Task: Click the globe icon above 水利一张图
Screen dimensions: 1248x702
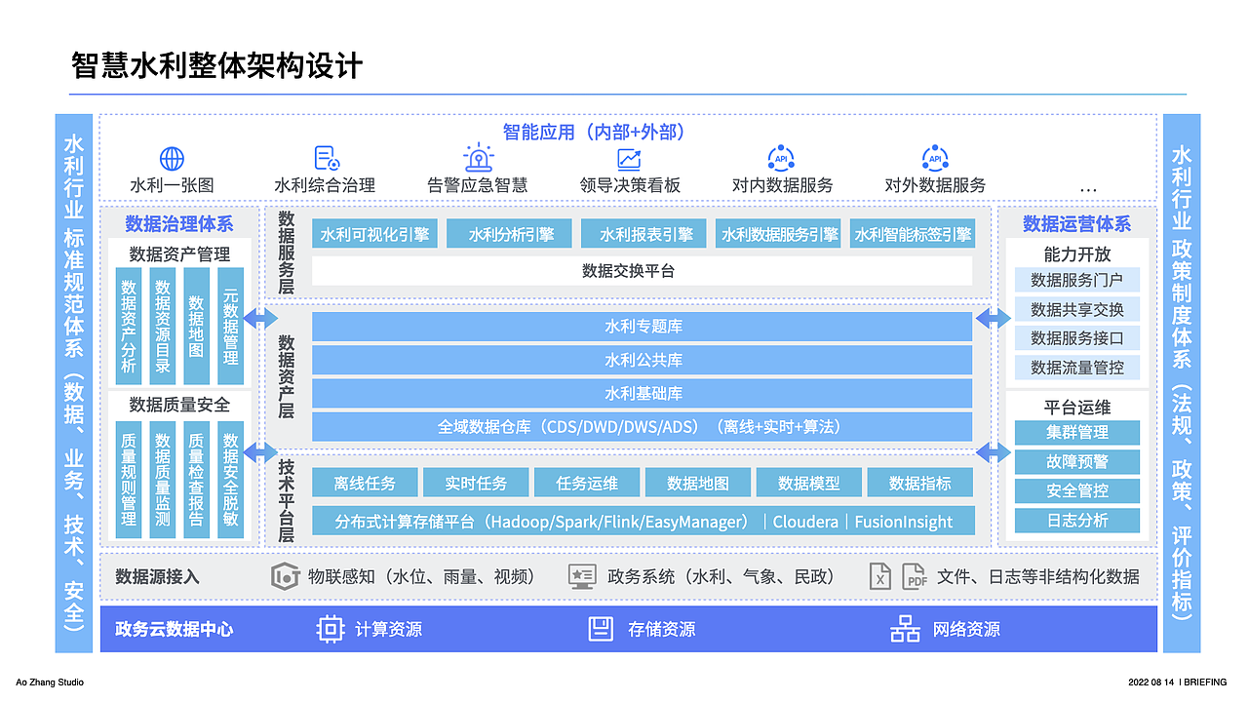Action: 172,159
